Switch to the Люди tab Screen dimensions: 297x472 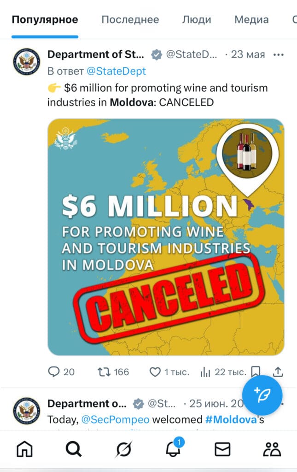click(197, 20)
